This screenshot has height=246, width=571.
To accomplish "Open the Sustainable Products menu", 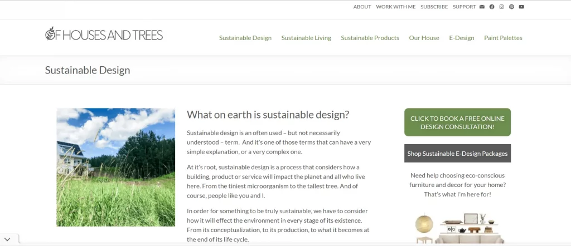I will click(370, 38).
